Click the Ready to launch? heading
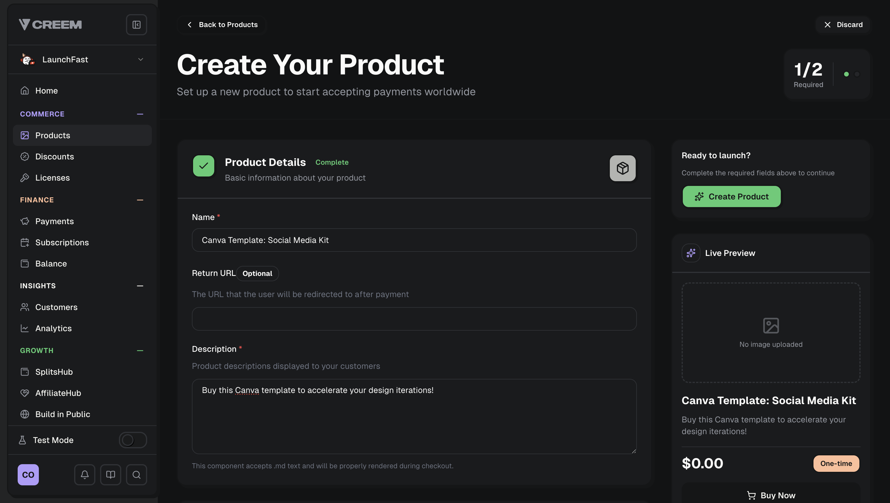 coord(716,156)
